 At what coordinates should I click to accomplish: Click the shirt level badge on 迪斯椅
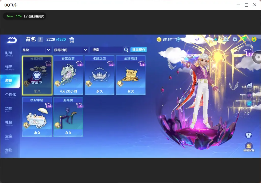coord(79,105)
